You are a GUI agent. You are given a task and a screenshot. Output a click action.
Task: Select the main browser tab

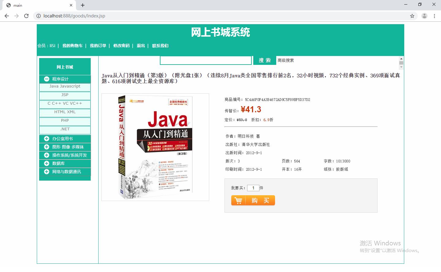tap(39, 5)
